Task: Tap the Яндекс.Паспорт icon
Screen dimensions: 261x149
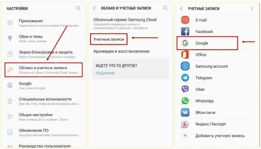Action: pos(185,124)
